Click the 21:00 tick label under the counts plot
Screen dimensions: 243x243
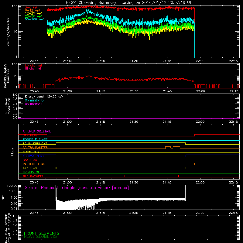pos(67,61)
